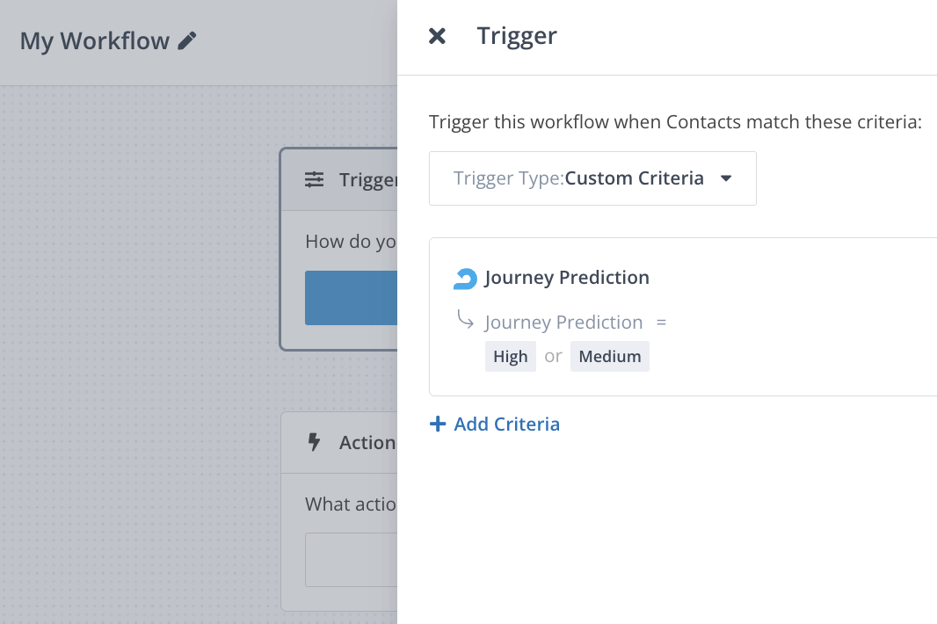Screen dimensions: 937x624
Task: Select the Medium prediction tag
Action: 609,357
